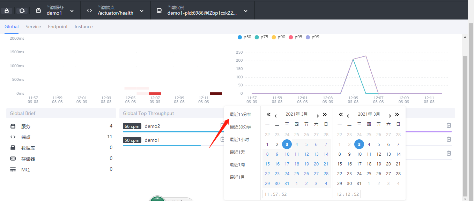Go to previous month in right calendar
Screen dimensions: 474x201
(x=348, y=116)
